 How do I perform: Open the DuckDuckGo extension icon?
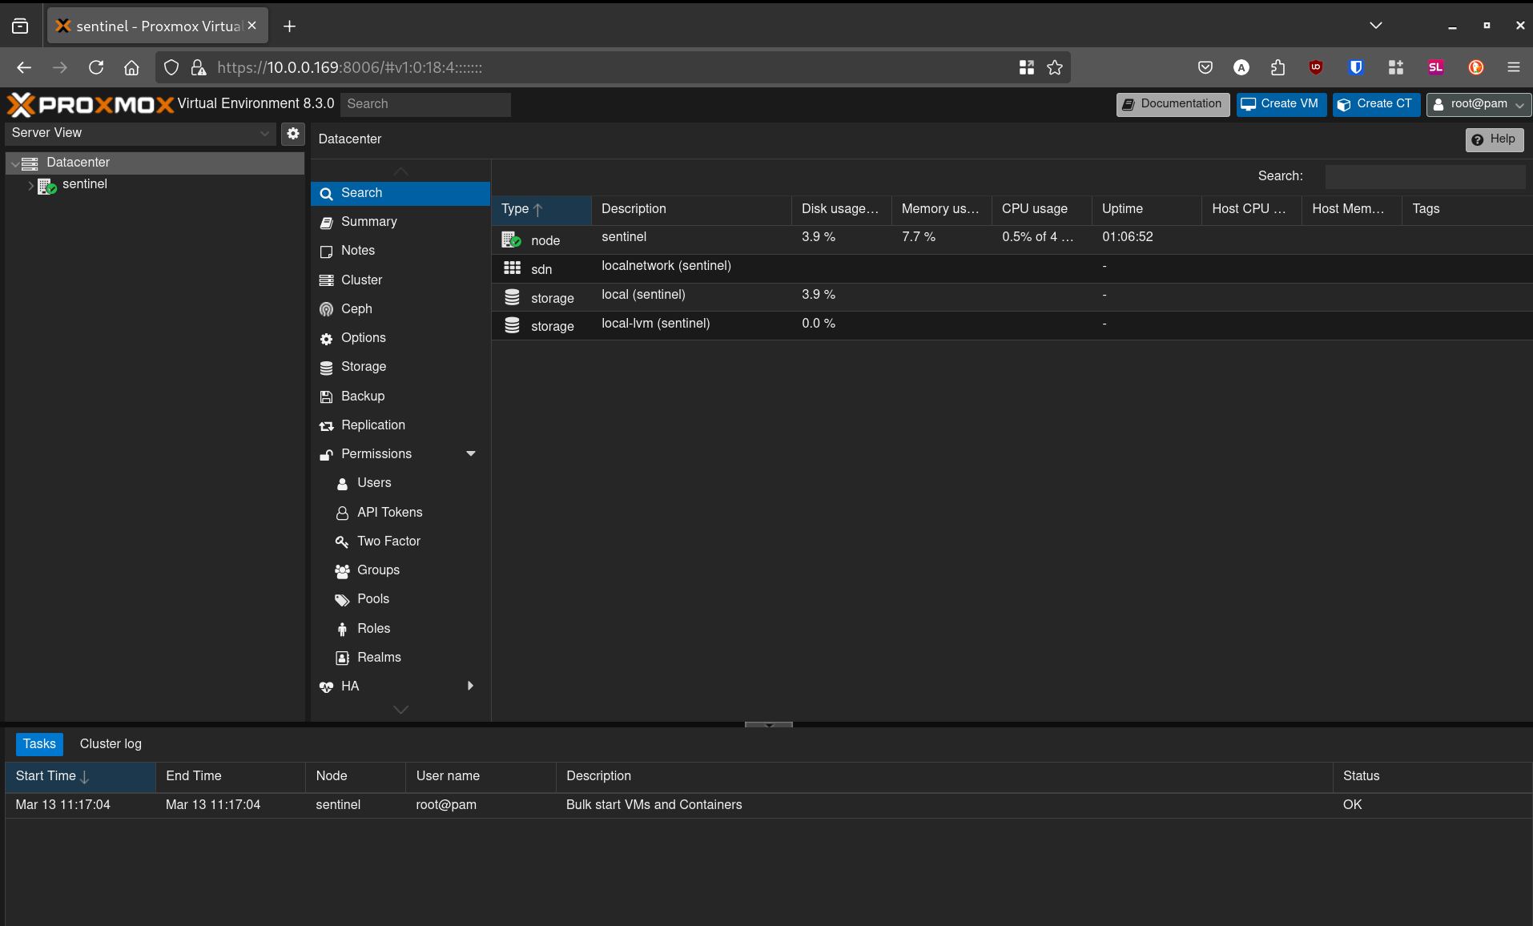[x=1475, y=67]
